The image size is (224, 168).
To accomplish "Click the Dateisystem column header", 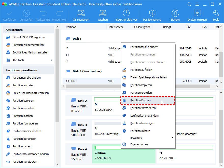I will [x=115, y=27].
